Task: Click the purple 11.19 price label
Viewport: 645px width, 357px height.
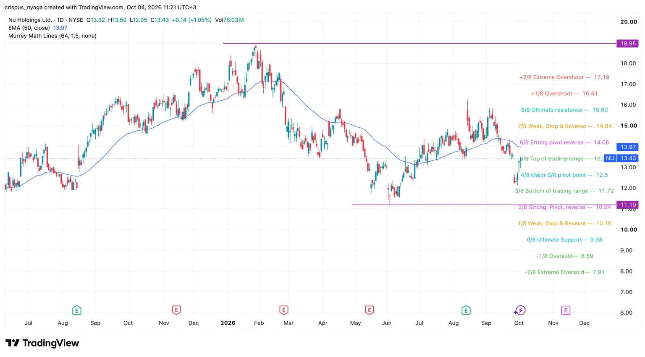Action: (x=628, y=205)
